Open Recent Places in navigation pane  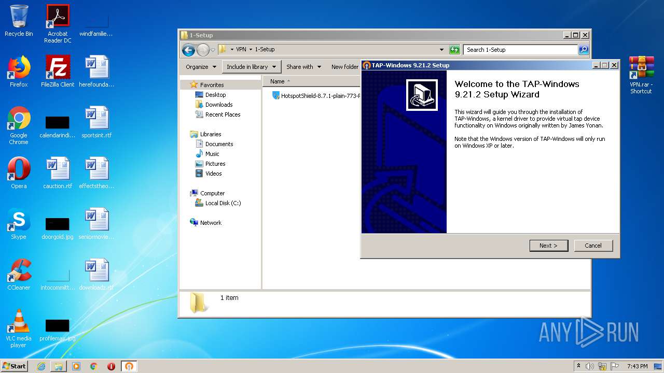click(x=223, y=114)
